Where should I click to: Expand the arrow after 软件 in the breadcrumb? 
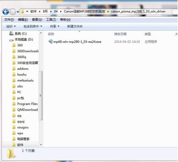click(39, 11)
